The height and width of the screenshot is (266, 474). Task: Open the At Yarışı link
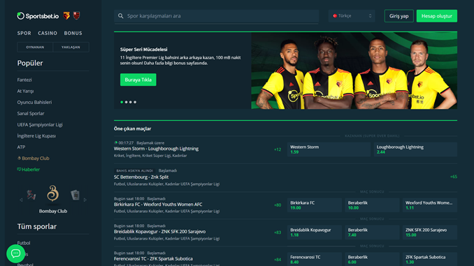pos(25,91)
